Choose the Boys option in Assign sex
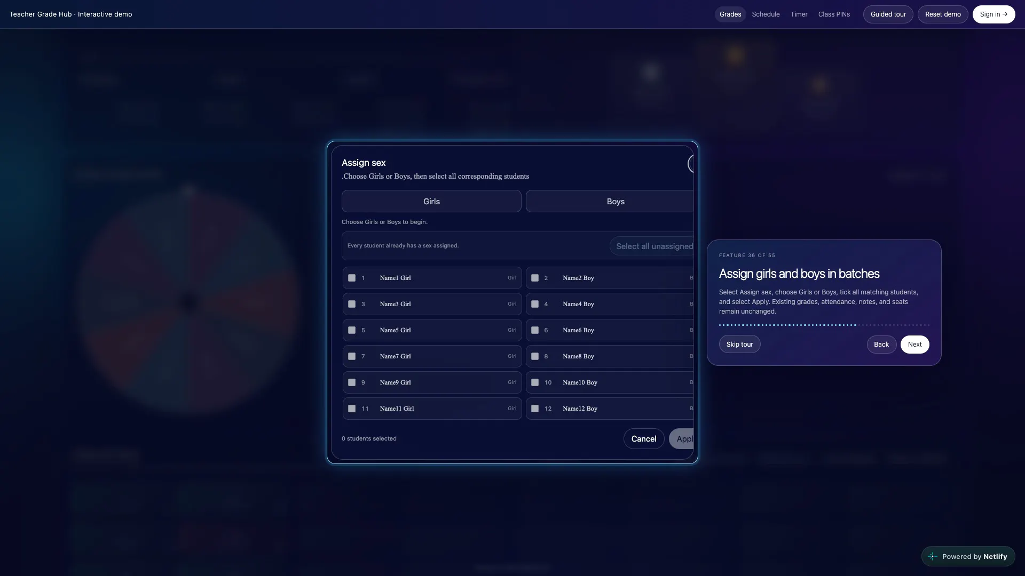Screen dimensions: 1025x576 (610, 201)
